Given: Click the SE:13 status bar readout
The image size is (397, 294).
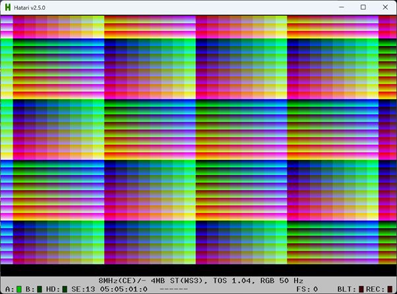Looking at the screenshot, I should pyautogui.click(x=82, y=289).
